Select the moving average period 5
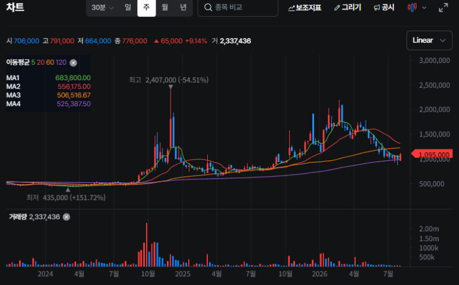Image resolution: width=459 pixels, height=285 pixels. click(33, 62)
